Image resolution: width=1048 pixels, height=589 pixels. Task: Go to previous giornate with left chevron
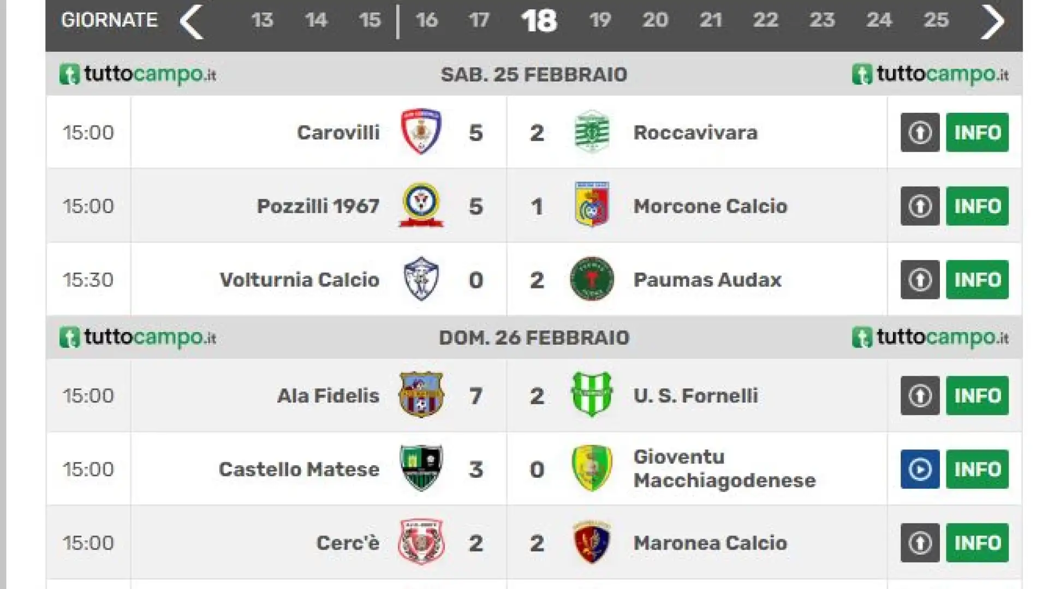point(192,21)
